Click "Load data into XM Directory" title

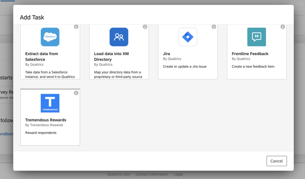(x=111, y=57)
